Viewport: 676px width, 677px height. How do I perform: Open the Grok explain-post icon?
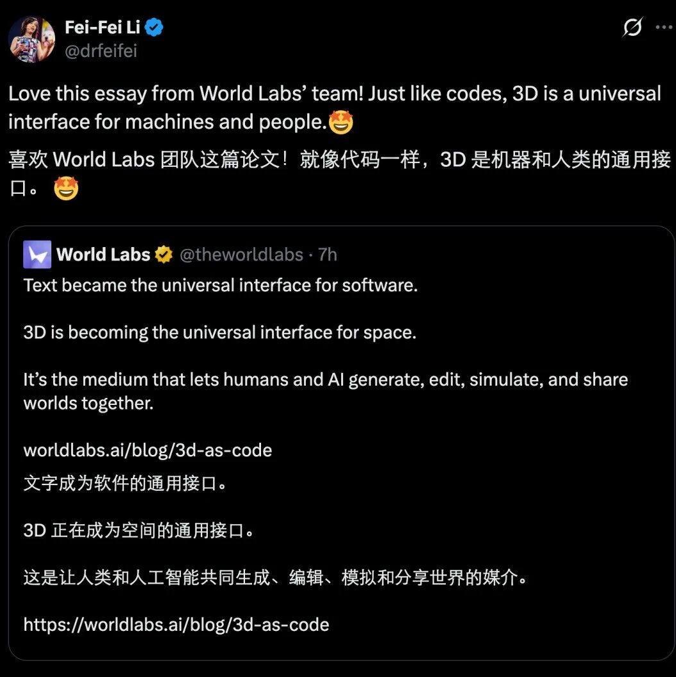632,27
